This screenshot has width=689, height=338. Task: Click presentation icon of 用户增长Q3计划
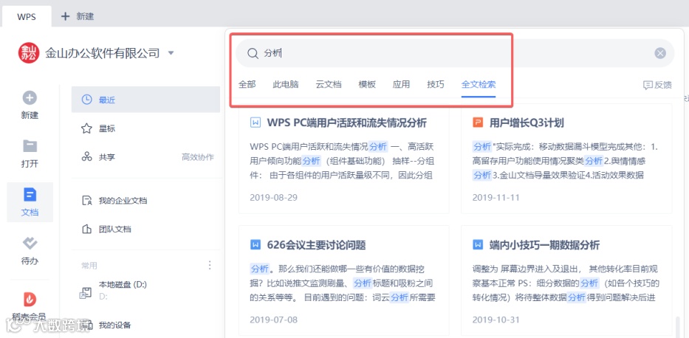click(x=478, y=123)
